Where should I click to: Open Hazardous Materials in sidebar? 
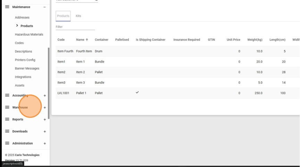(29, 34)
